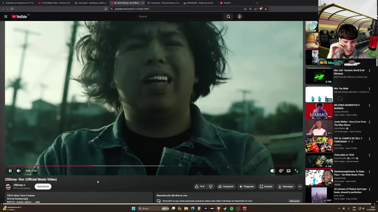
Task: Click the Brave Shields lion icon
Action: pos(261,9)
